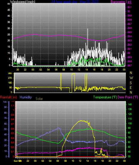Click the '140' temperature axis value
This screenshot has width=139, height=165.
130,104
